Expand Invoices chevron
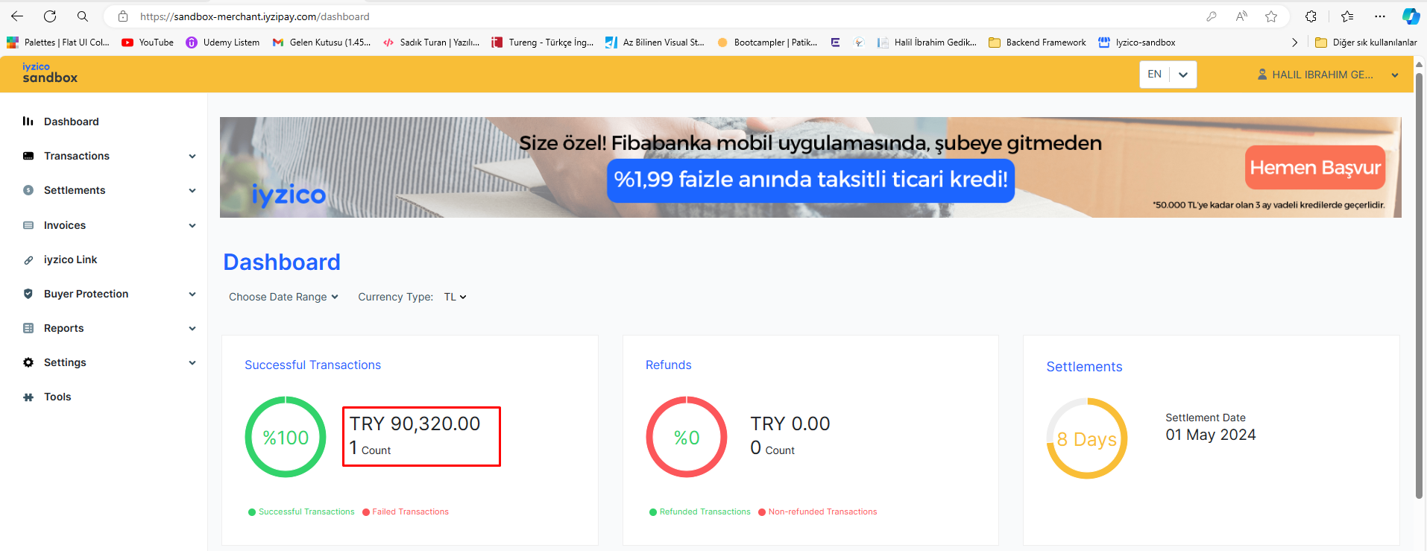 [192, 225]
